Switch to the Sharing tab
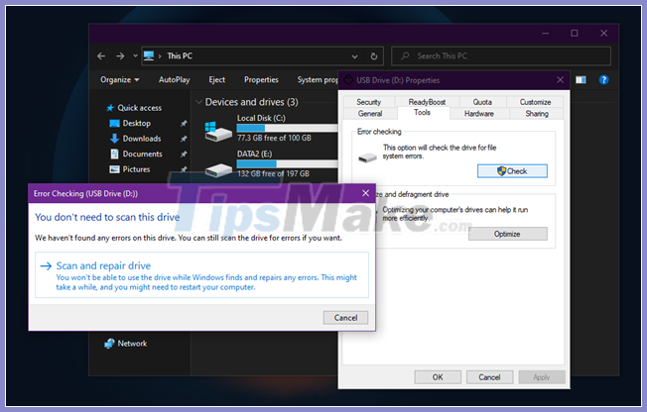This screenshot has width=647, height=412. (x=537, y=113)
